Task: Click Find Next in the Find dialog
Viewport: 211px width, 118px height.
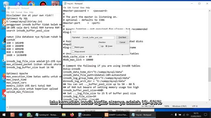Action: (x=122, y=37)
